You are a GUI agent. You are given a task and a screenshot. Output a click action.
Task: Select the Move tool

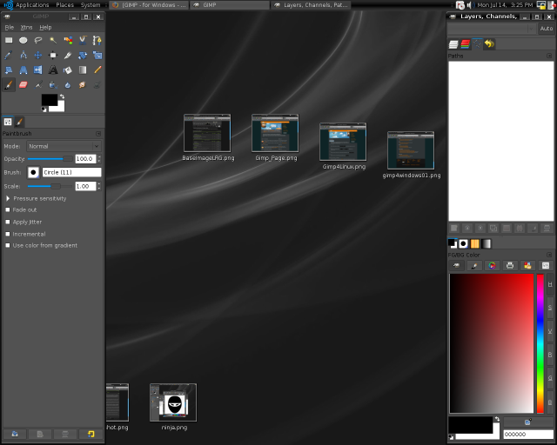pos(38,55)
